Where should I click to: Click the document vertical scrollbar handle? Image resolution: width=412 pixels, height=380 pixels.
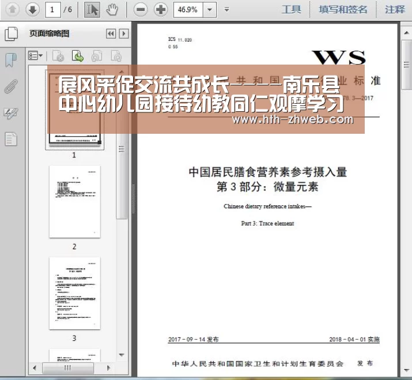pos(406,65)
